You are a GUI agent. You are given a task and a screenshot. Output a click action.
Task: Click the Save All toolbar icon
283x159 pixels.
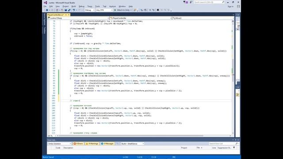pyautogui.click(x=69, y=10)
